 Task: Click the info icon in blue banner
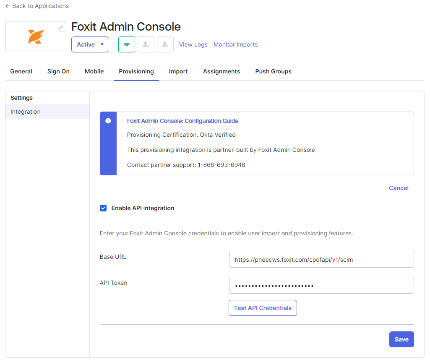coord(108,121)
